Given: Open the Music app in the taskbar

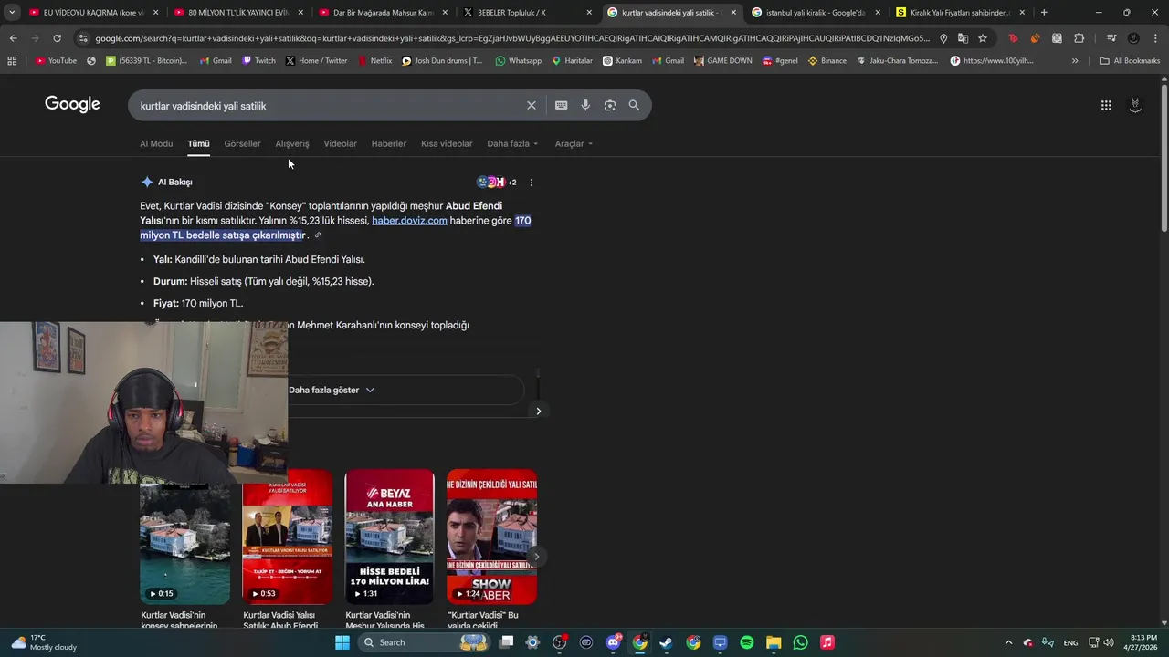Looking at the screenshot, I should coord(827,642).
